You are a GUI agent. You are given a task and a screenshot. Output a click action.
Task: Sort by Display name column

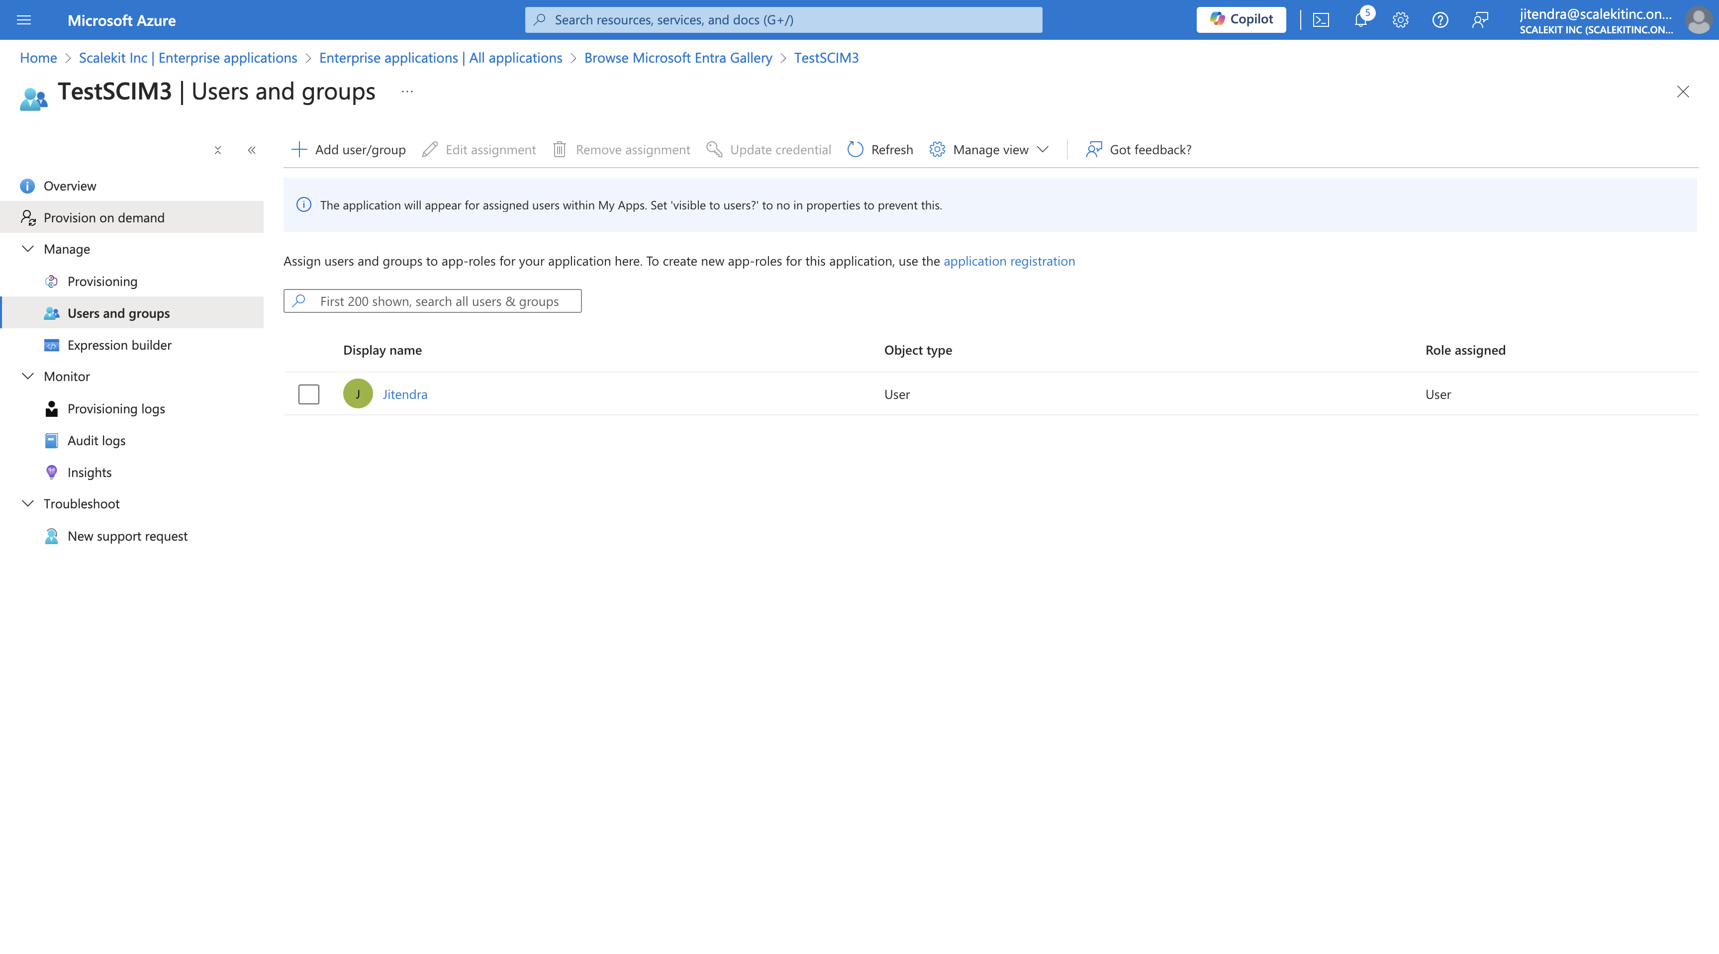[382, 350]
